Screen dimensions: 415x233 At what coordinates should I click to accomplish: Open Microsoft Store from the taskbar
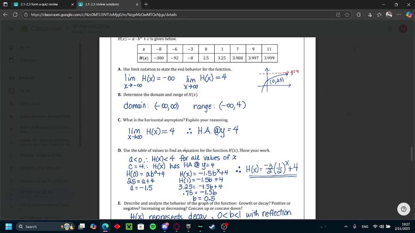(x=141, y=227)
